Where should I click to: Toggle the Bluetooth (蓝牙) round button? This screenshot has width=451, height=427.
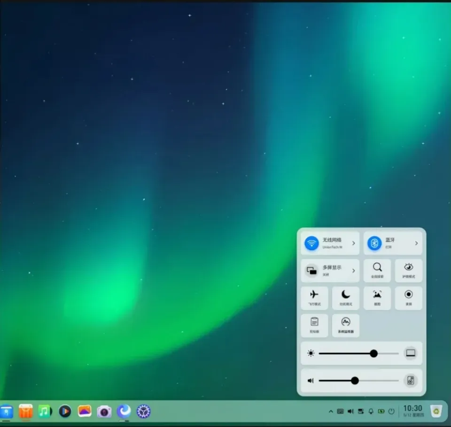tap(374, 243)
